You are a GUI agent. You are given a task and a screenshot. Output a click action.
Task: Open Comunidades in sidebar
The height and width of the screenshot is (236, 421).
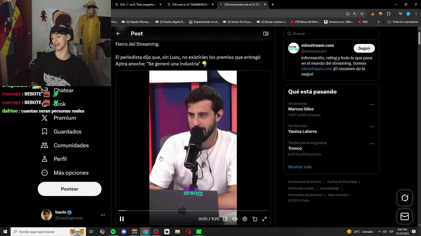65,145
